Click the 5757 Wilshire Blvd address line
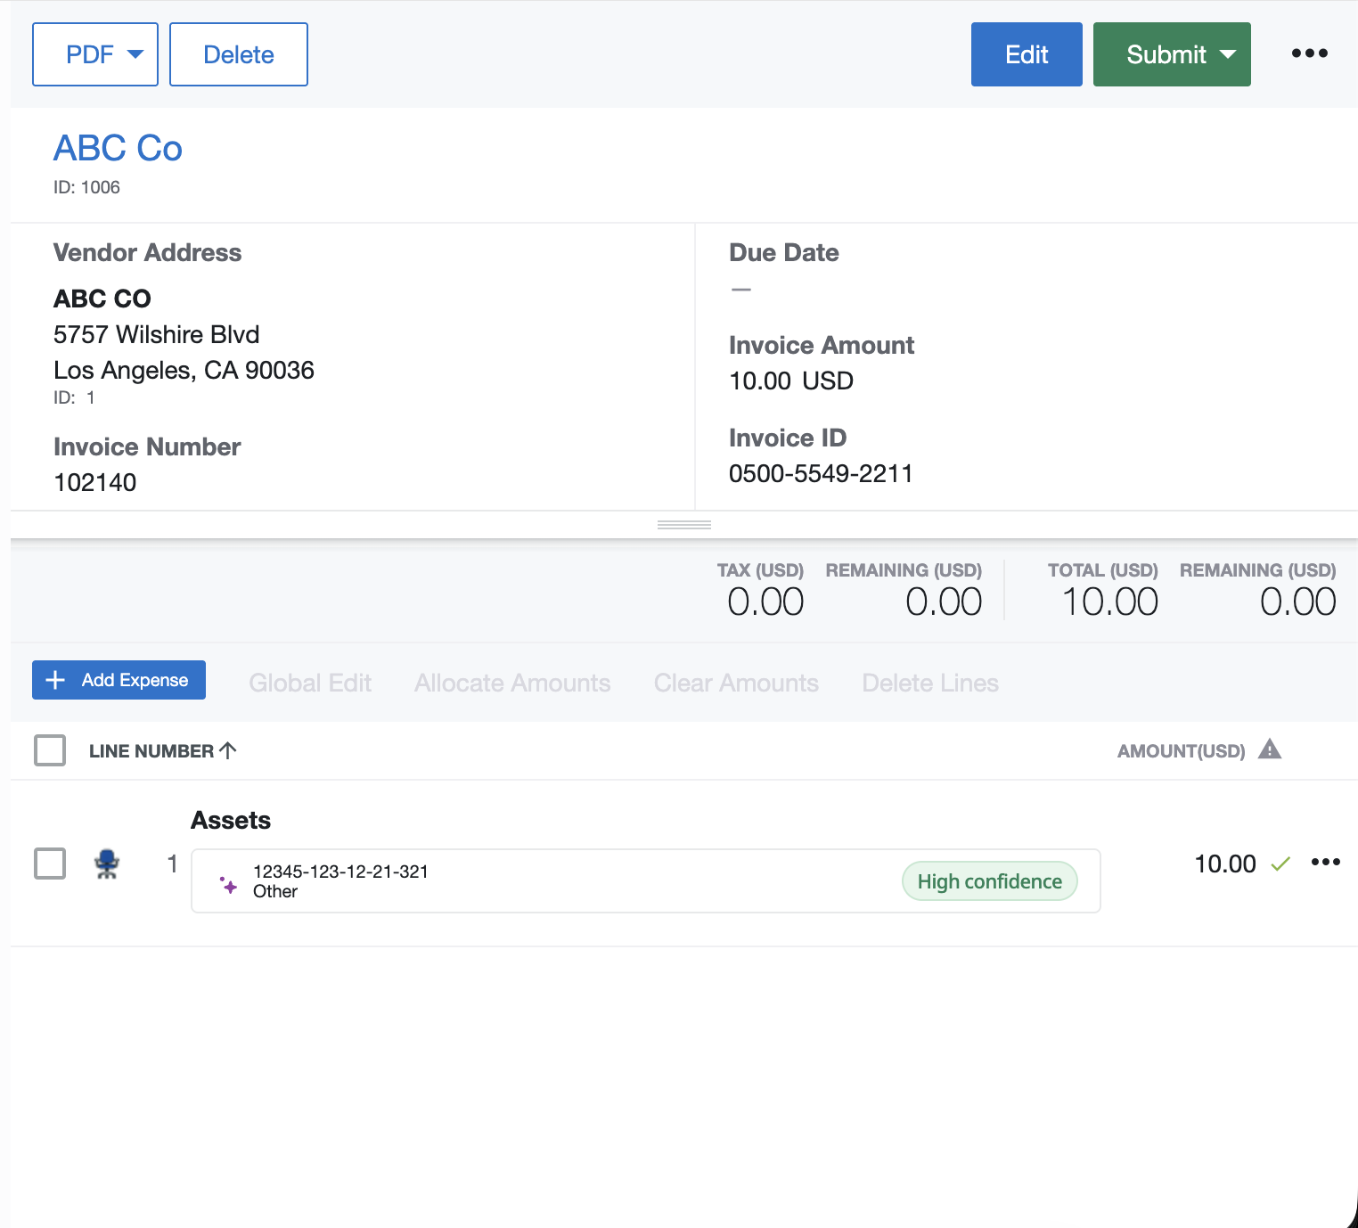 pos(157,334)
